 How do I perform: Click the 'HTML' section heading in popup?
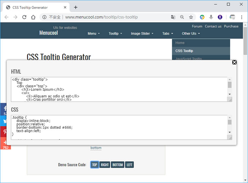[x=16, y=72]
